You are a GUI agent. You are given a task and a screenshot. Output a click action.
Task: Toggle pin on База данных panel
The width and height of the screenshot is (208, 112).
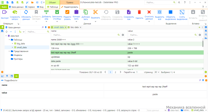pyautogui.click(x=46, y=27)
